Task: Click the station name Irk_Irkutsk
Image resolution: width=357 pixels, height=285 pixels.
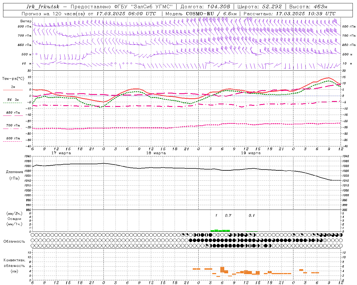Action: pyautogui.click(x=43, y=7)
